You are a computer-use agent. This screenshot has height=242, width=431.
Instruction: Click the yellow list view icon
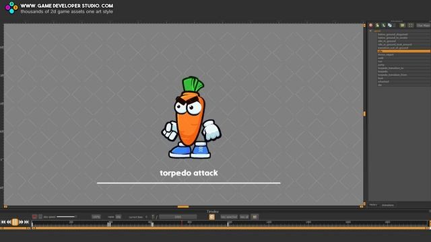403,26
